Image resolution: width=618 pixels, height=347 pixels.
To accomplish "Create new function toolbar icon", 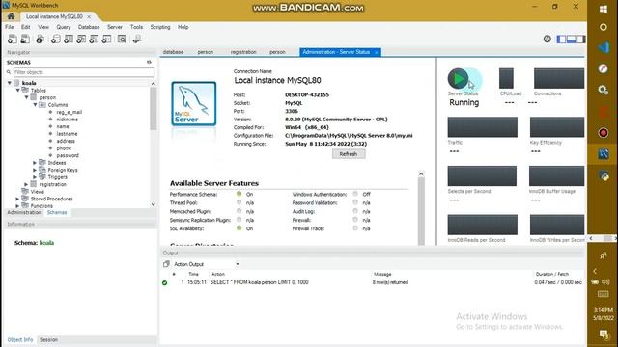I will [106, 39].
